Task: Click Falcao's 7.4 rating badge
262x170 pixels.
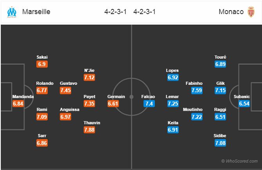Action: point(149,104)
